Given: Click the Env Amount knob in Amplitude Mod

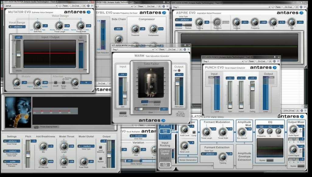Looking at the screenshot, I should [x=242, y=132].
